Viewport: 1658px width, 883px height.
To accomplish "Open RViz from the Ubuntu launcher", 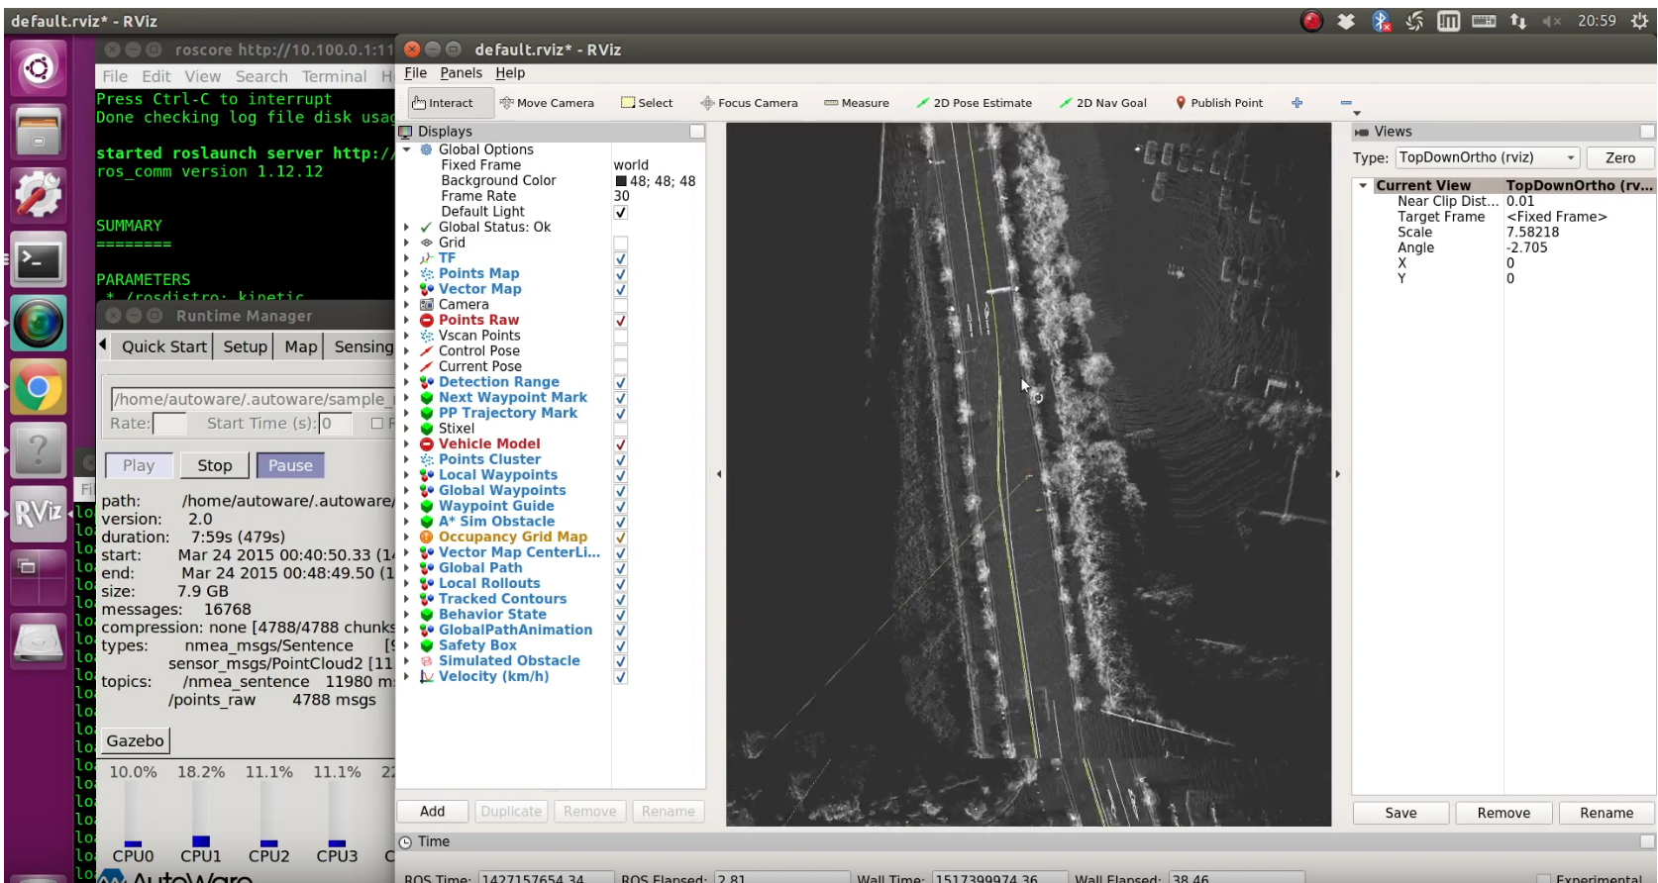I will pyautogui.click(x=39, y=513).
